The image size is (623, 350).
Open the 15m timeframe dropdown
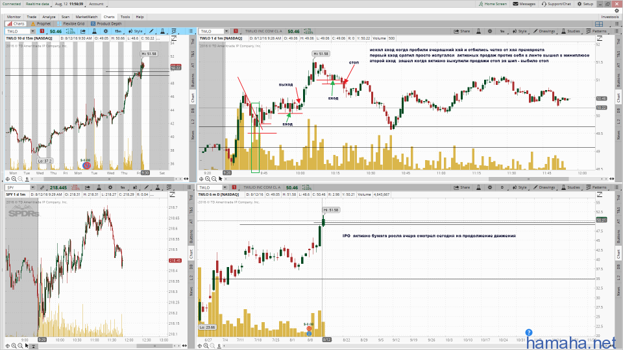[x=118, y=31]
